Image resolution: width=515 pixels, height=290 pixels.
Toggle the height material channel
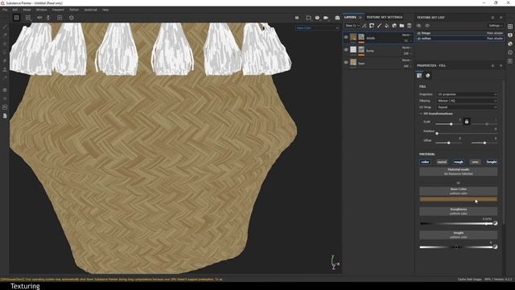(492, 162)
